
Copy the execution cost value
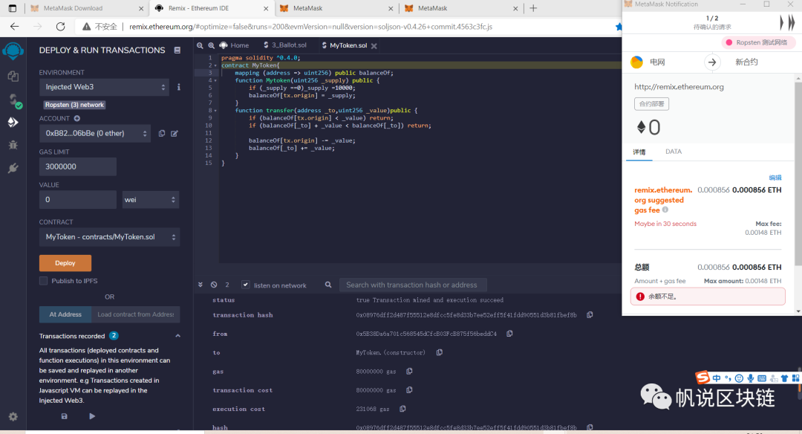[x=402, y=409]
